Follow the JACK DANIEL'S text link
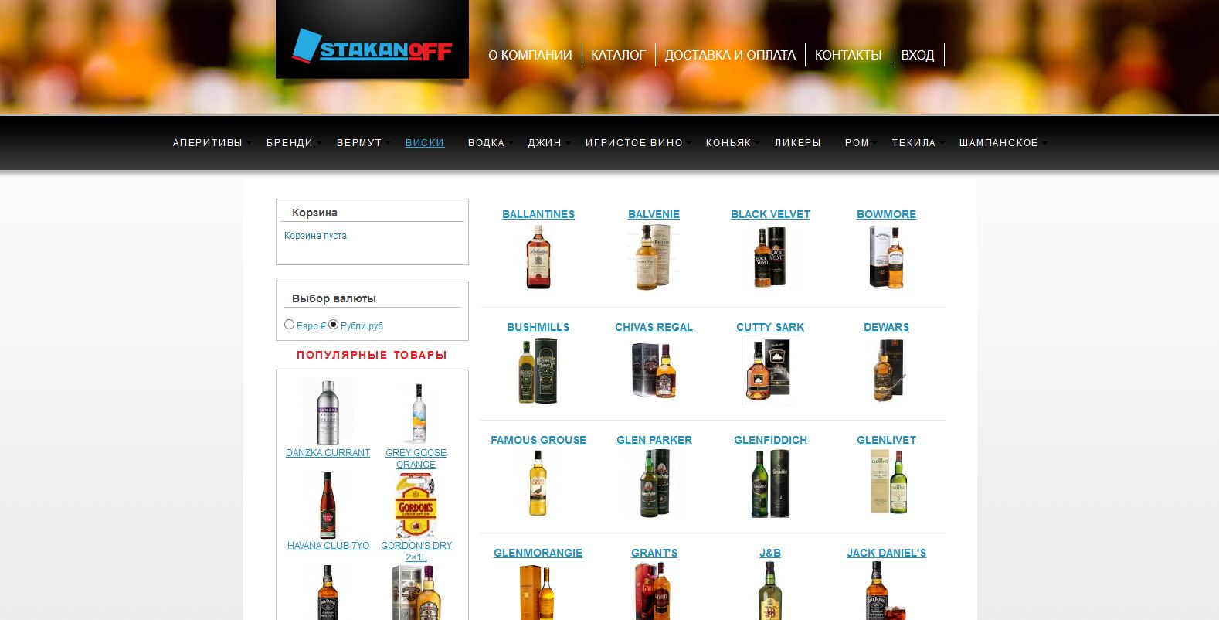Image resolution: width=1219 pixels, height=620 pixels. [886, 553]
